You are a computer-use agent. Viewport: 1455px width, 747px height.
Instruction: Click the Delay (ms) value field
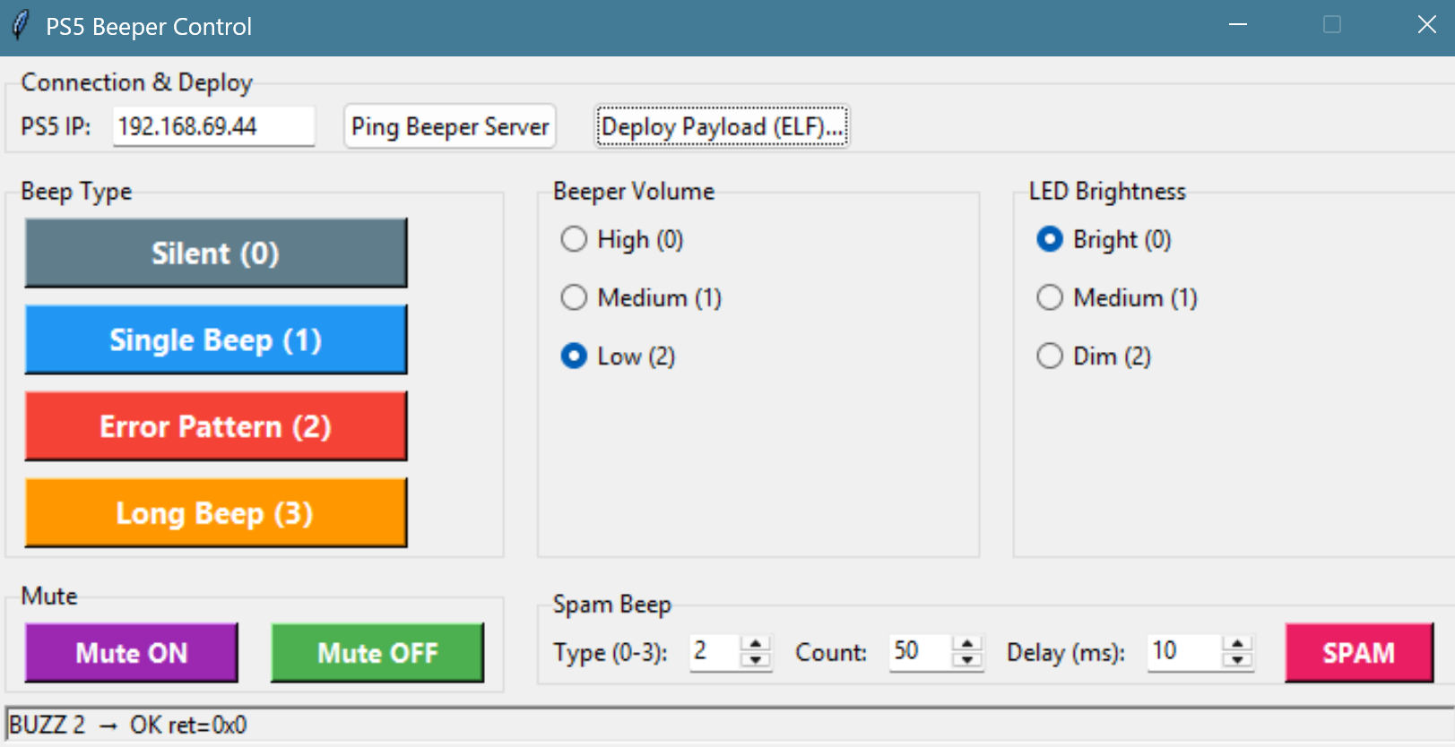[1184, 652]
